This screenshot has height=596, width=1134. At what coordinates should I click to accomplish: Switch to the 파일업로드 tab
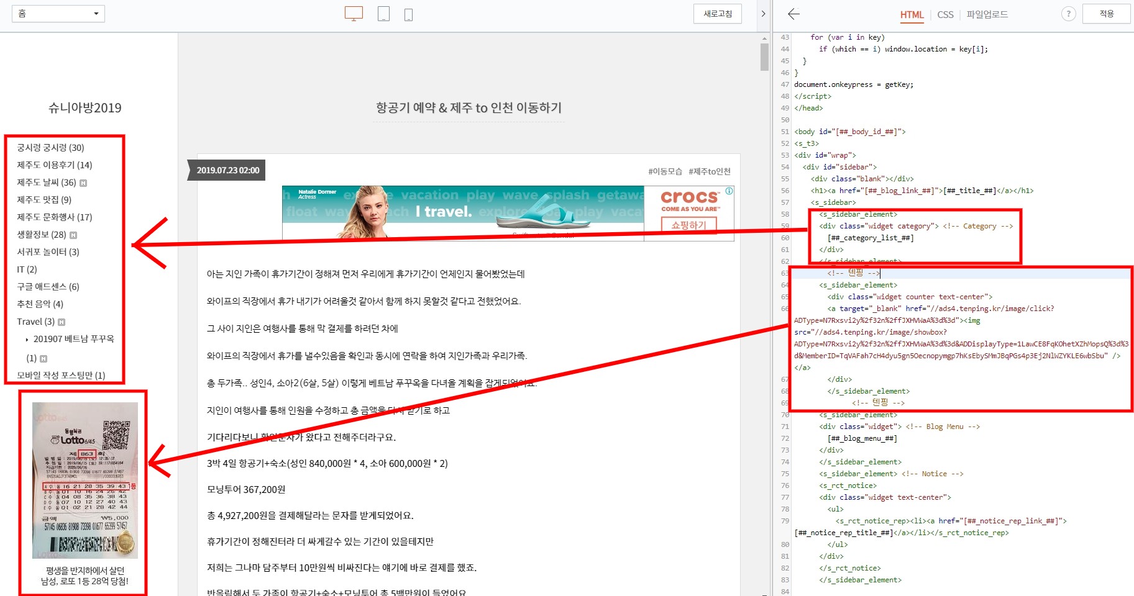click(x=987, y=14)
